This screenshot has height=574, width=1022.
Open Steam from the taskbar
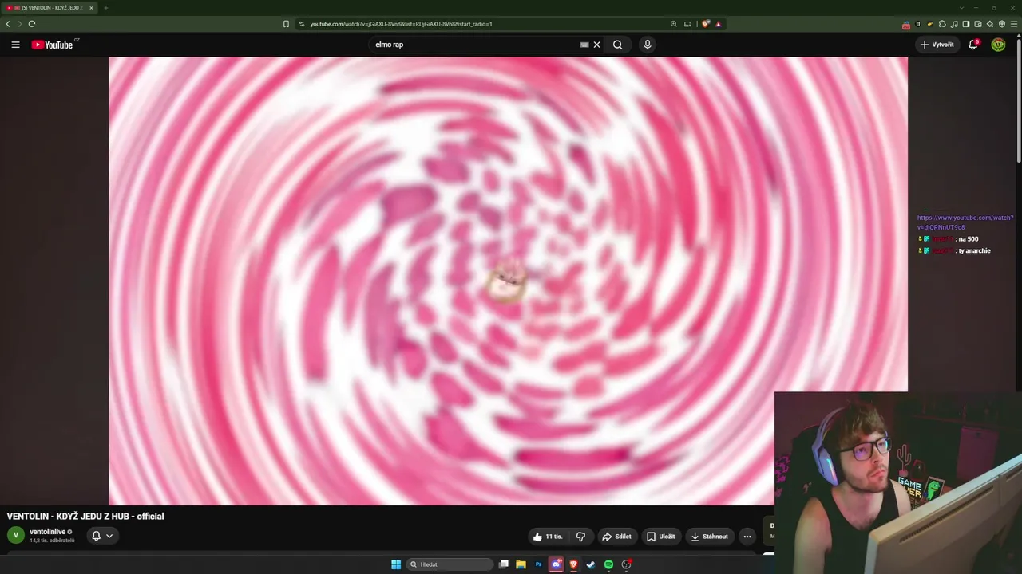[x=591, y=564]
